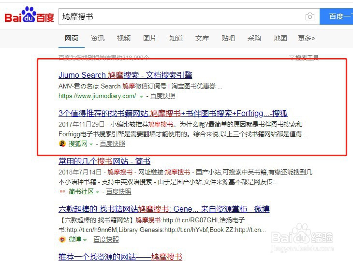
Task: Open 百度快照 for the 搜狐网 result
Action: click(112, 144)
